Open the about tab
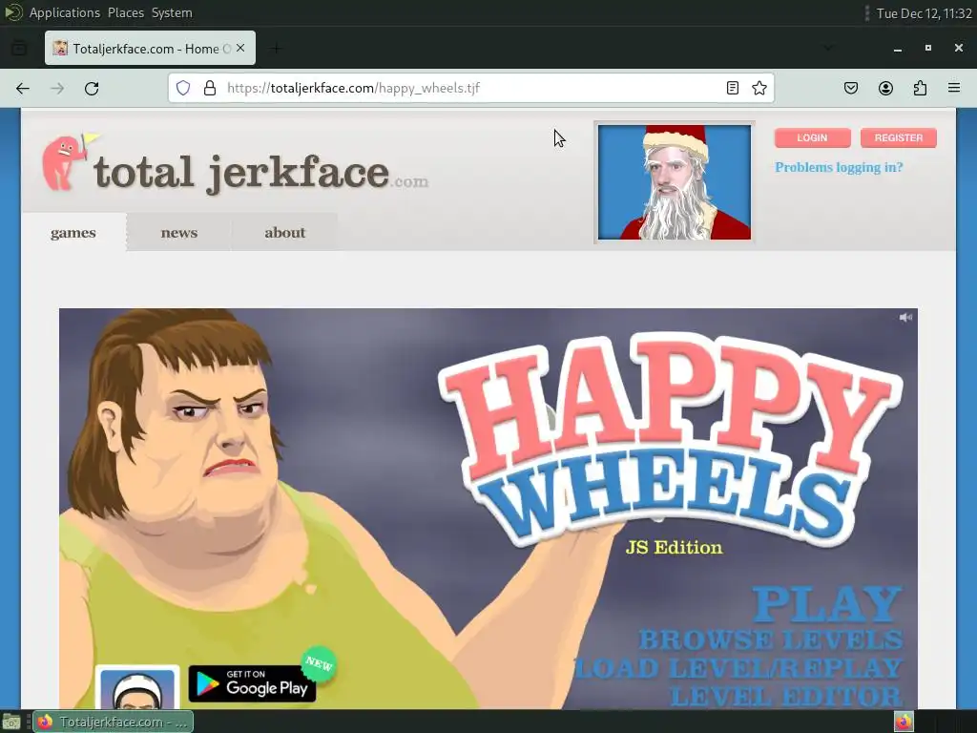977x733 pixels. click(284, 233)
